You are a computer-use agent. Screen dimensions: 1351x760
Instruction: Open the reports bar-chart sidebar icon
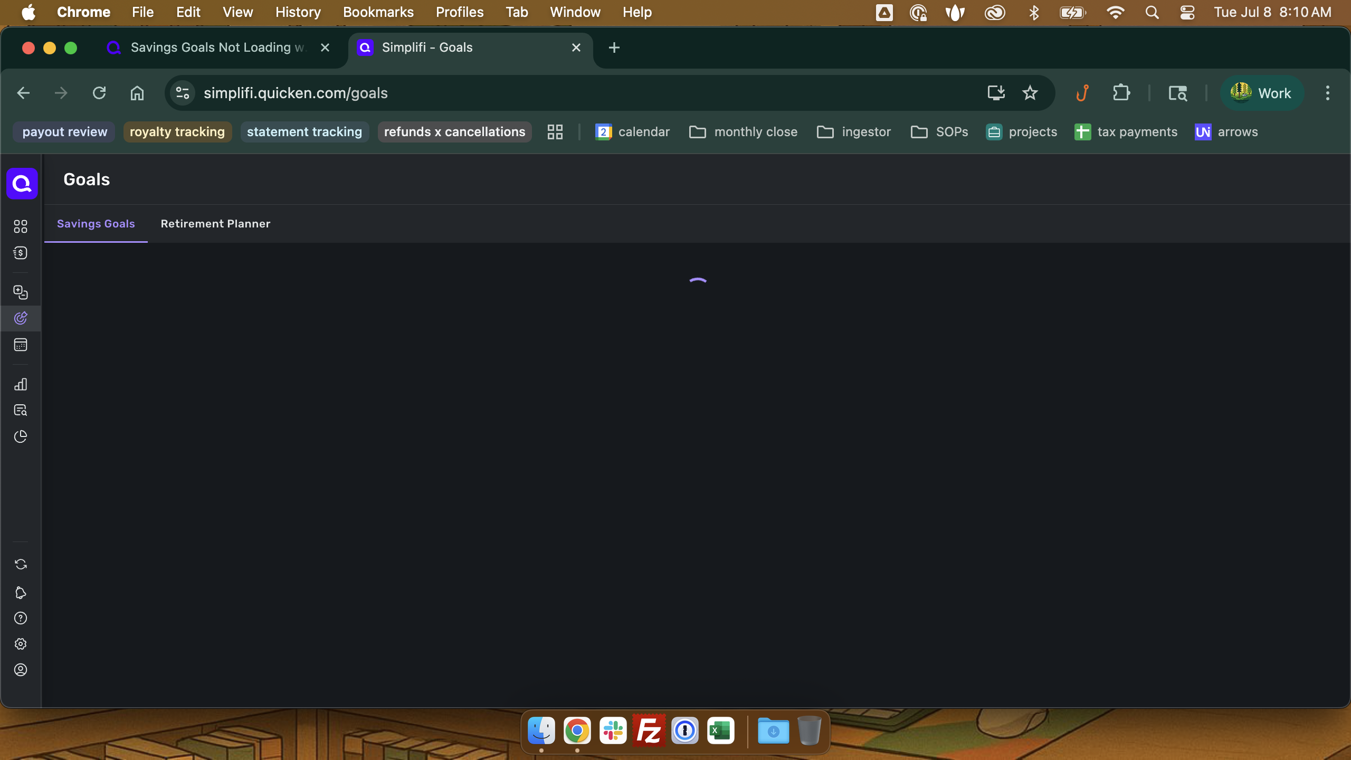coord(21,384)
